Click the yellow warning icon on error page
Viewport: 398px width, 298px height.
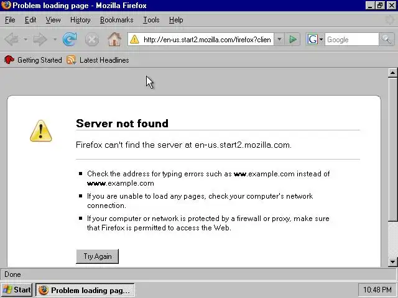click(41, 131)
